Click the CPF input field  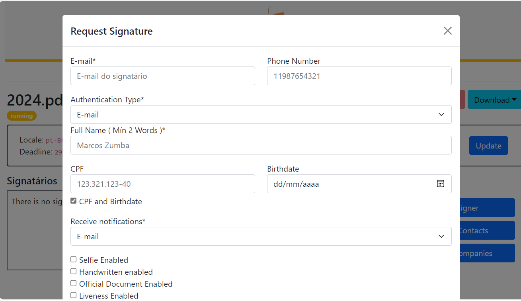162,184
